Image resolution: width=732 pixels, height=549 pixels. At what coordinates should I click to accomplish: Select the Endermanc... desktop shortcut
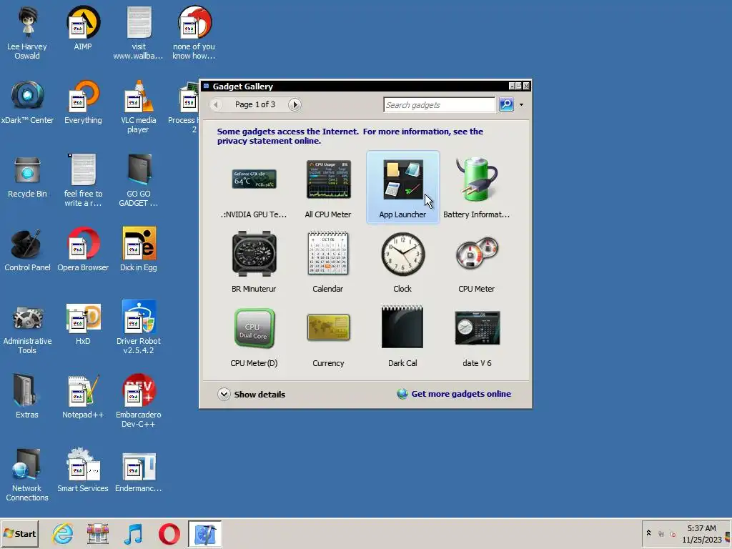tap(139, 472)
